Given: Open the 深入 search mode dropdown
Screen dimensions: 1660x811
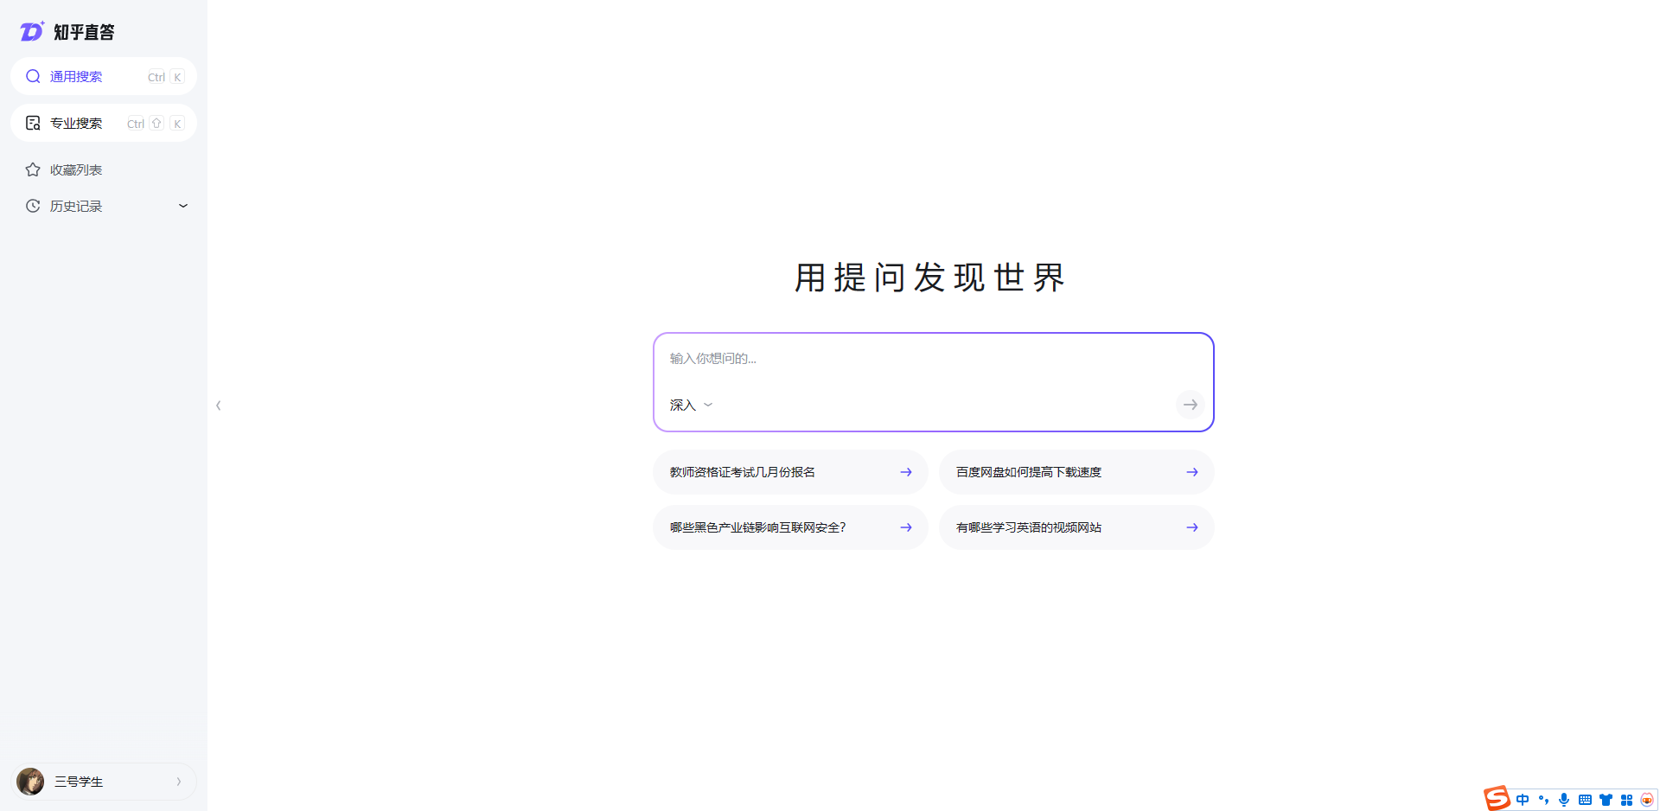Looking at the screenshot, I should [690, 404].
